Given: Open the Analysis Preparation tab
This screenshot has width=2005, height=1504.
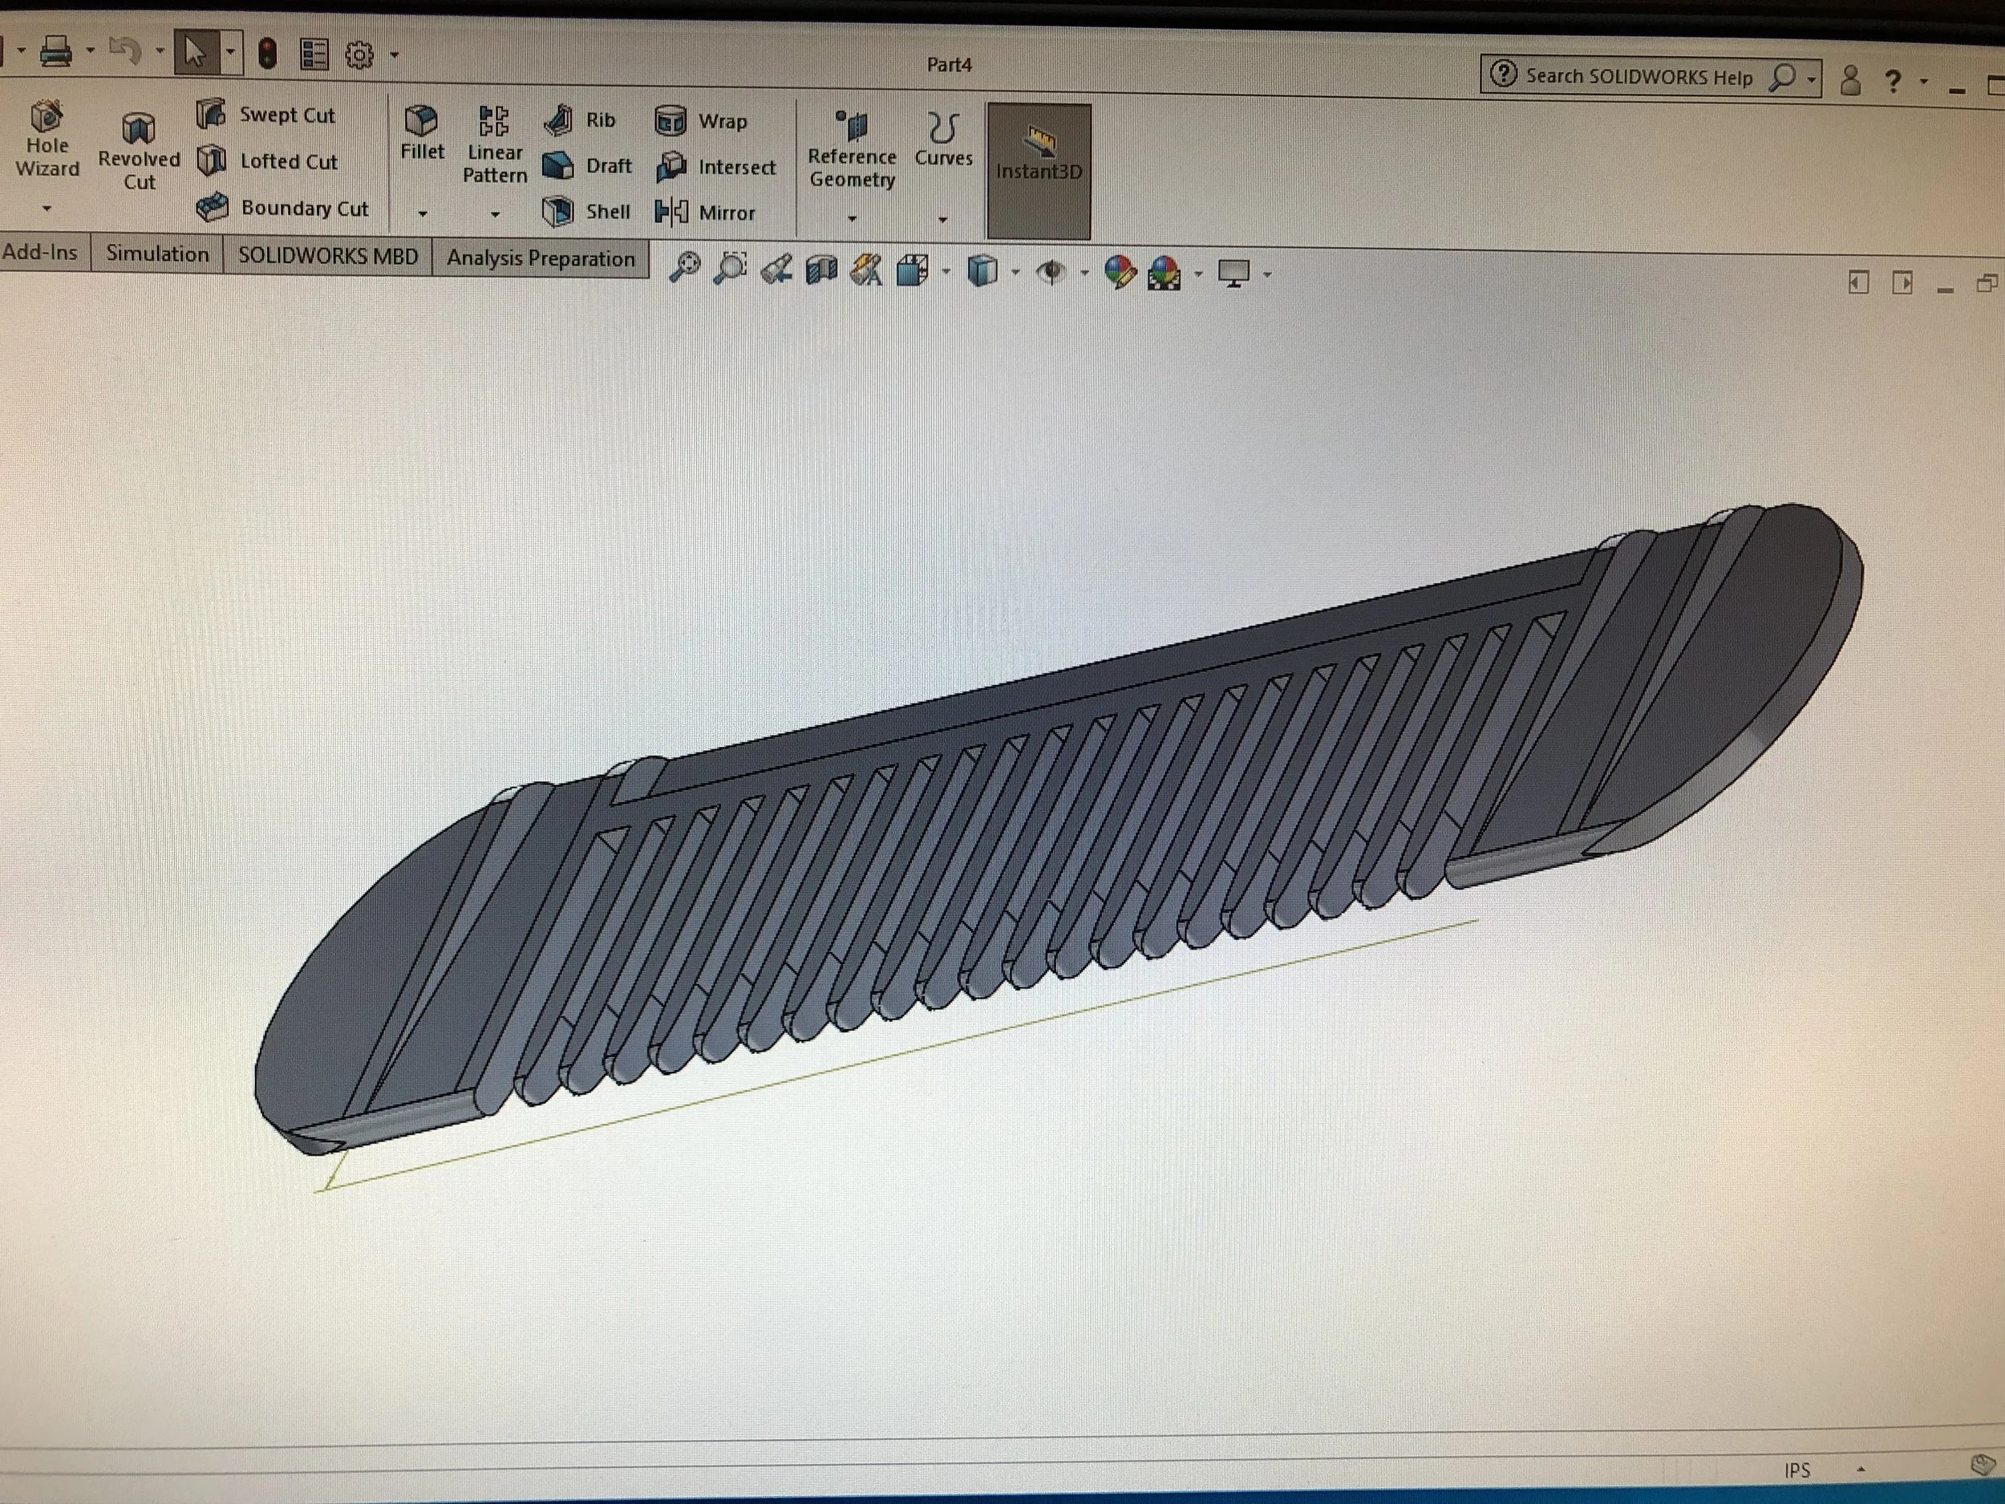Looking at the screenshot, I should click(x=541, y=259).
